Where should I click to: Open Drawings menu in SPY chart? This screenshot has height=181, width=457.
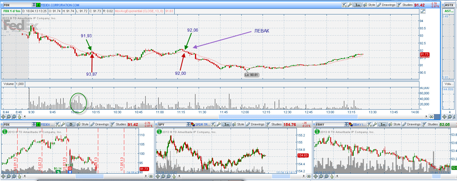pyautogui.click(x=255, y=124)
